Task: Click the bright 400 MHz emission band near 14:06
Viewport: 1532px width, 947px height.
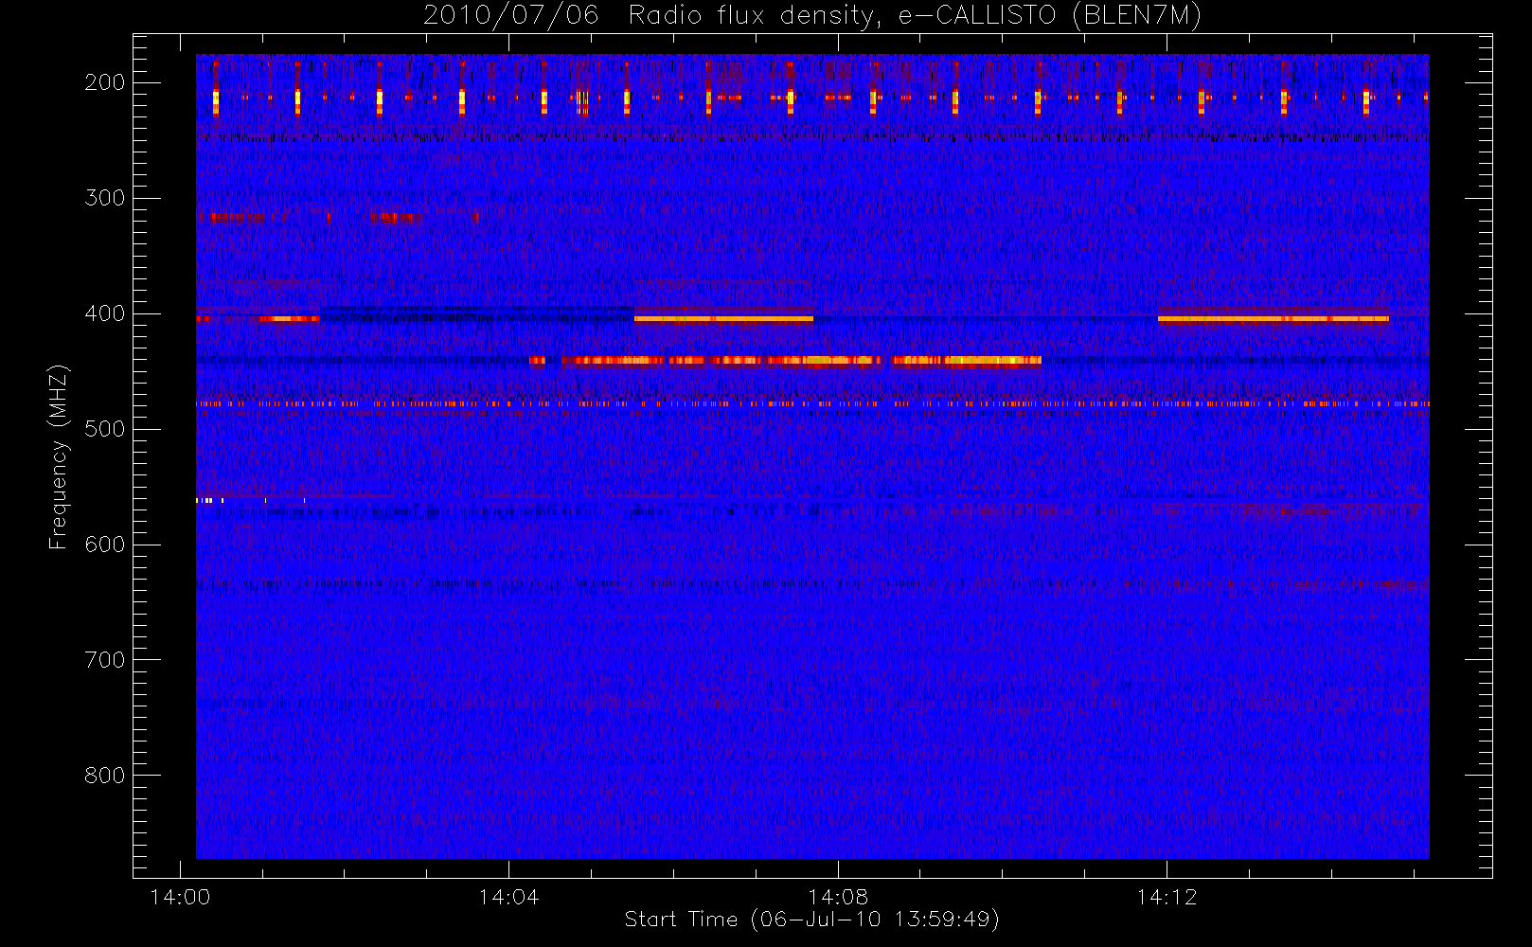Action: pyautogui.click(x=723, y=318)
